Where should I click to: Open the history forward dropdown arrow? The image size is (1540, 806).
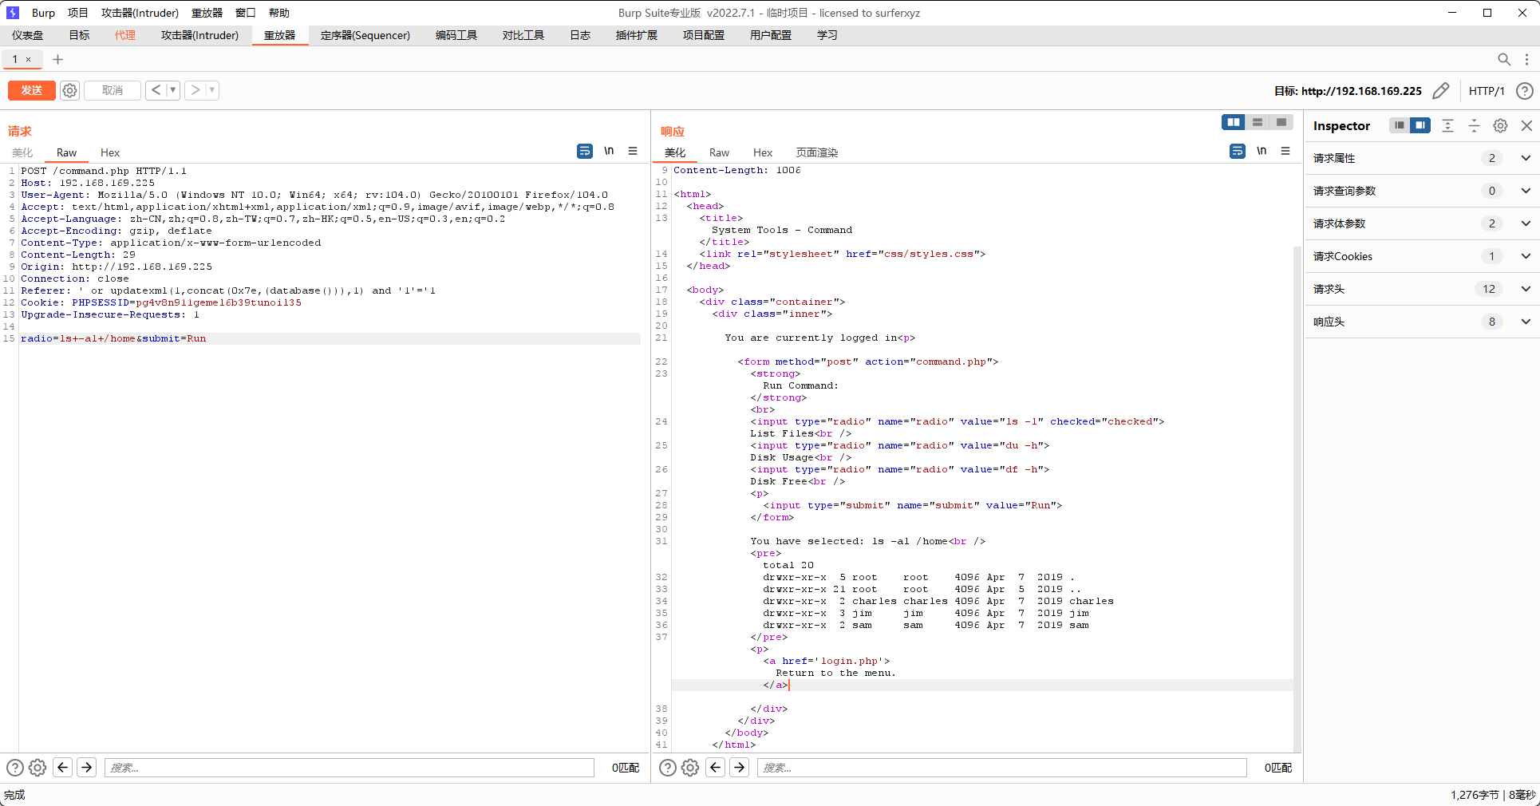(x=212, y=90)
